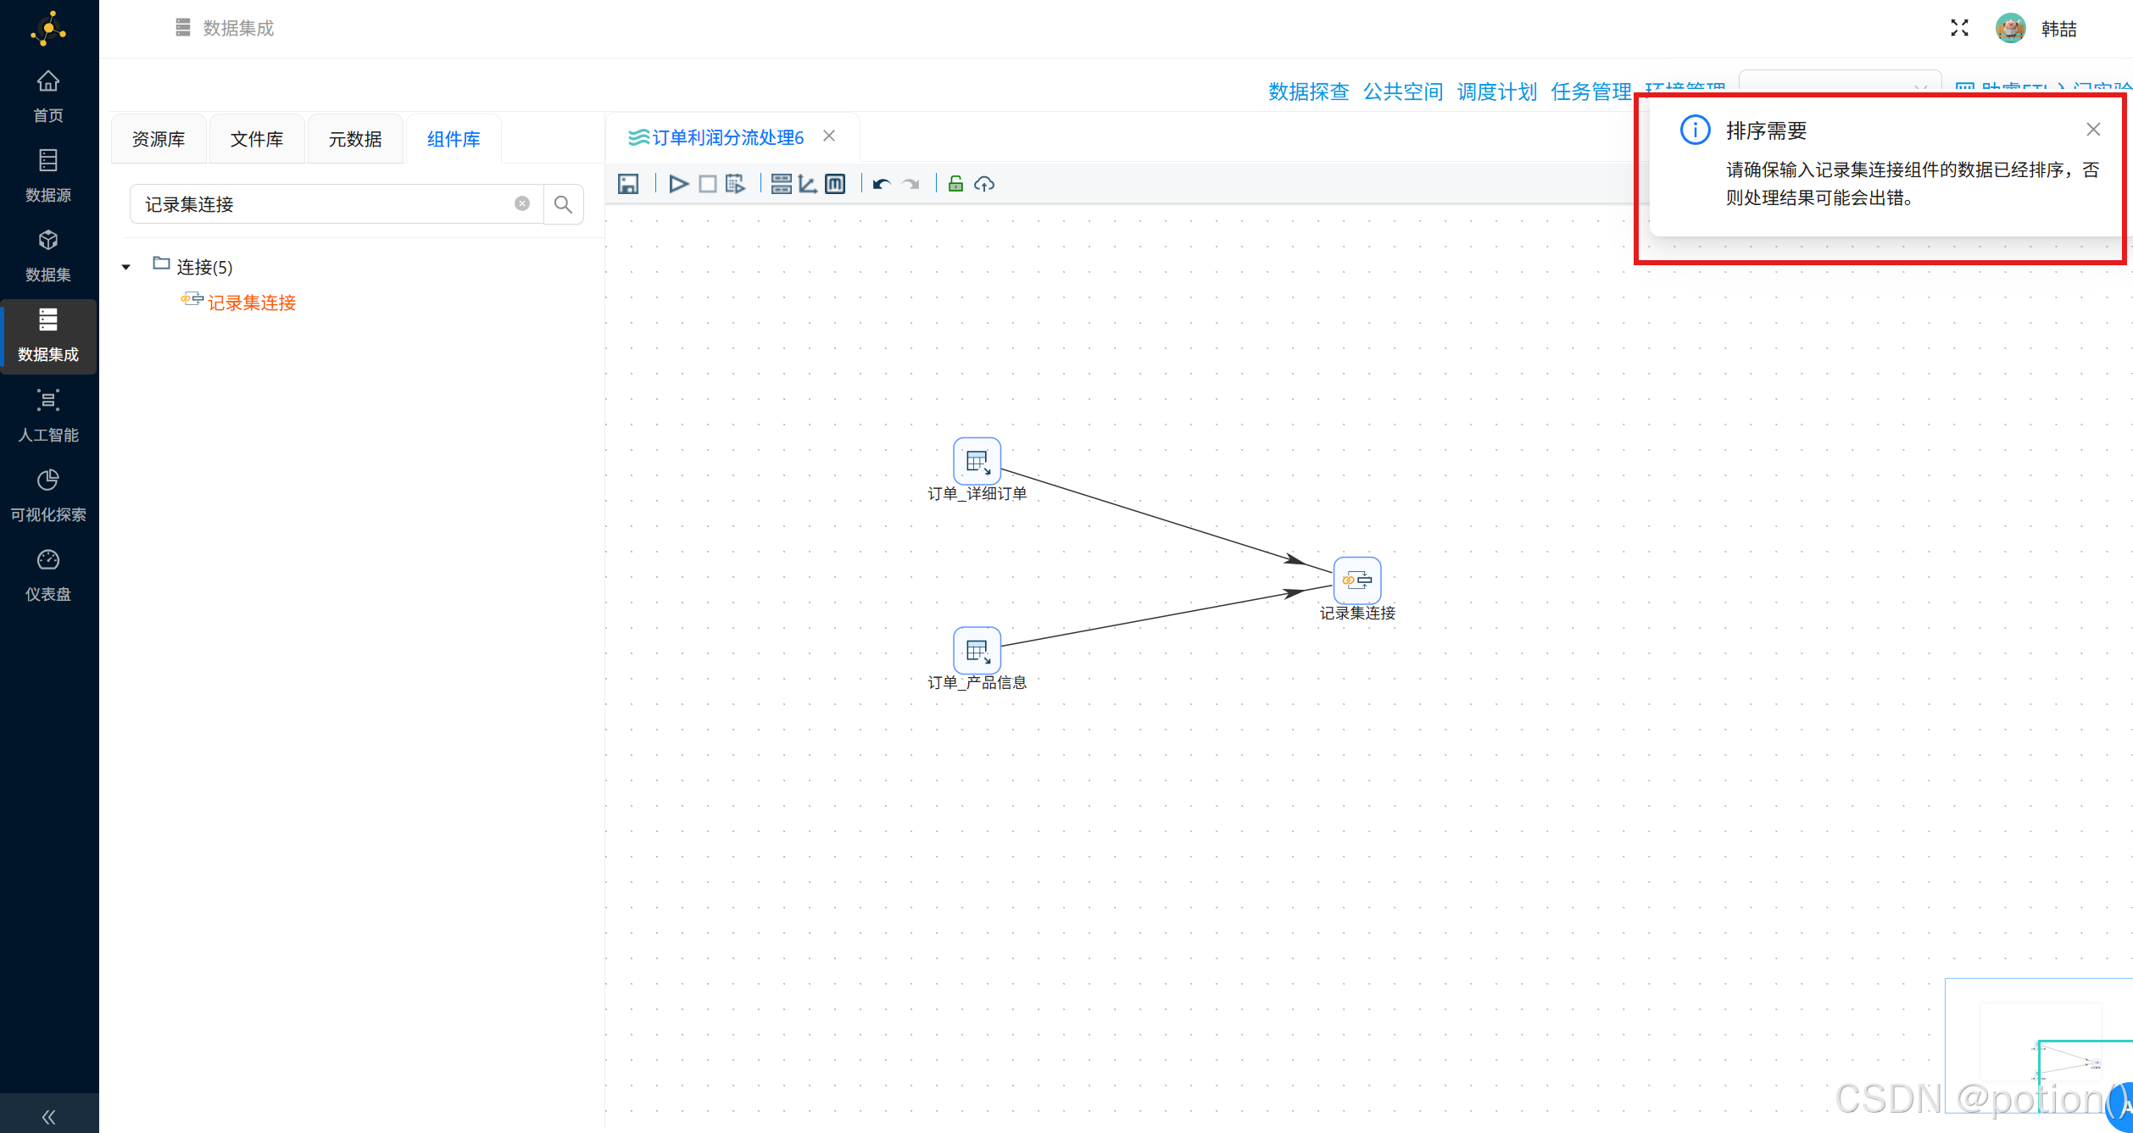
Task: Collapse the 连接(5) folder
Action: click(126, 266)
